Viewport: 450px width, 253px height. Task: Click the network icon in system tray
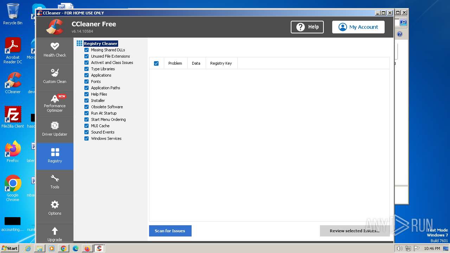(x=408, y=248)
